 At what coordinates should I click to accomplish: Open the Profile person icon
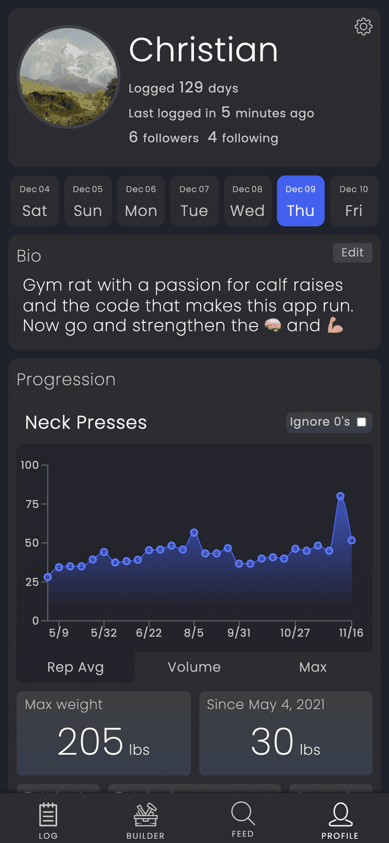[x=340, y=815]
